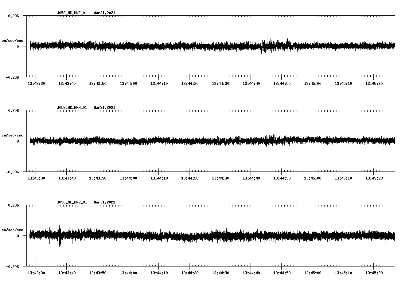This screenshot has height=284, width=417.
Task: Click the 13:43:30 time tick on top axis
Action: tap(36, 83)
